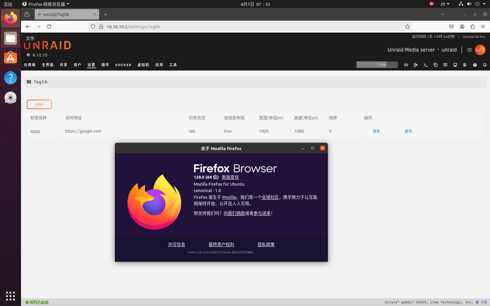The height and width of the screenshot is (306, 490).
Task: Open Firefox View icon left of tabs
Action: click(27, 14)
